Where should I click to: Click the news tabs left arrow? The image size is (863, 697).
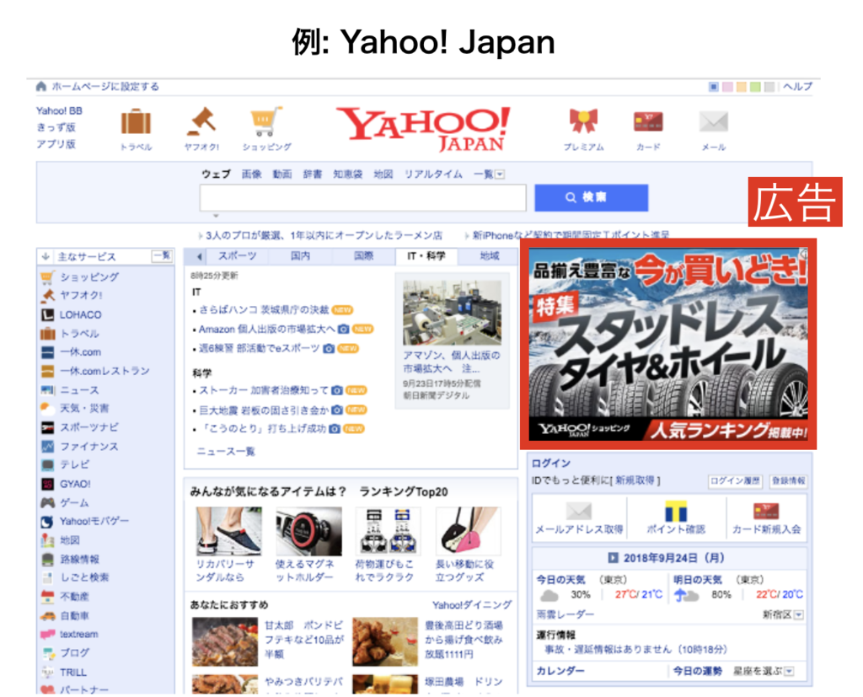coord(199,256)
